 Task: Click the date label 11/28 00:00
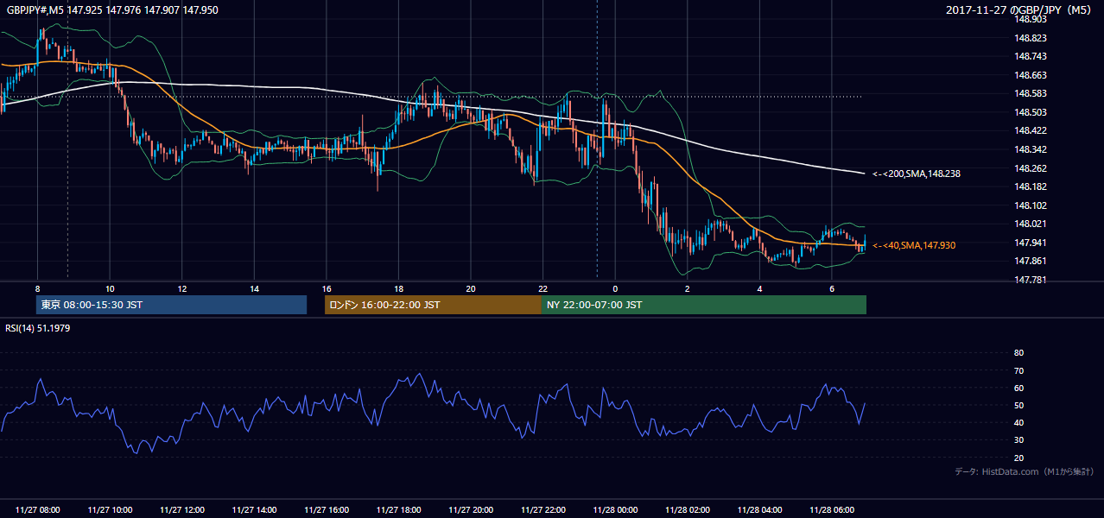point(615,510)
